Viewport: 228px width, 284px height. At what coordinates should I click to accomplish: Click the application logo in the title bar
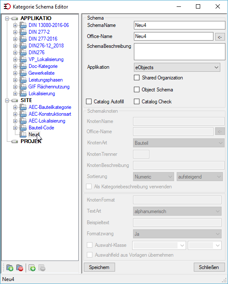point(7,6)
